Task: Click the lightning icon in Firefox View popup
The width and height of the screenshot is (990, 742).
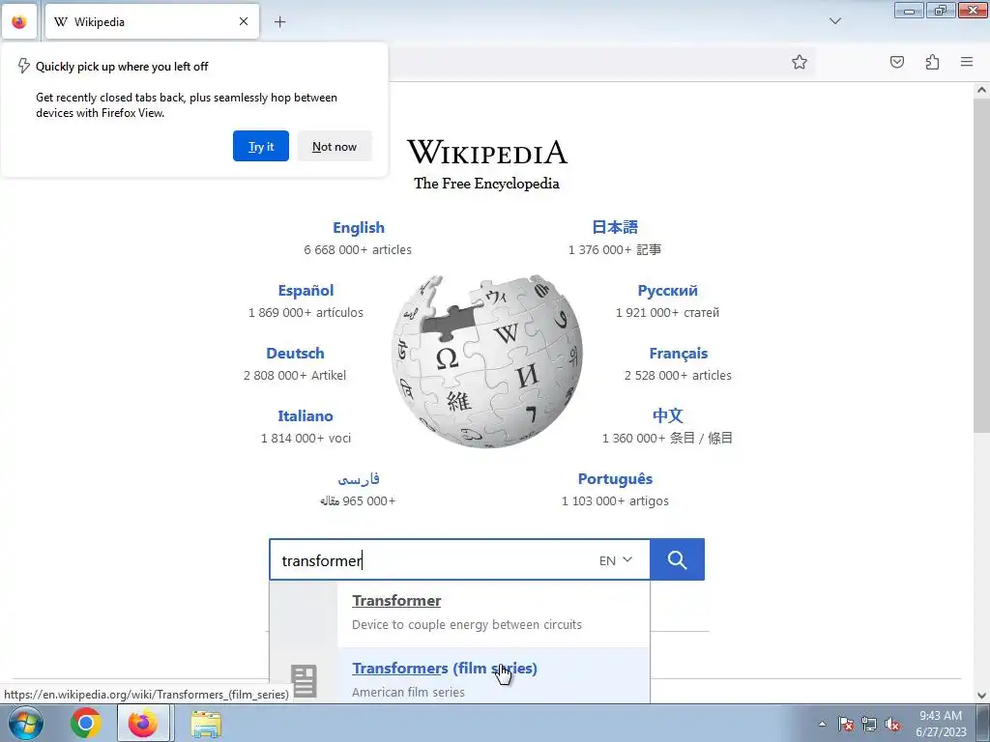Action: pyautogui.click(x=23, y=66)
